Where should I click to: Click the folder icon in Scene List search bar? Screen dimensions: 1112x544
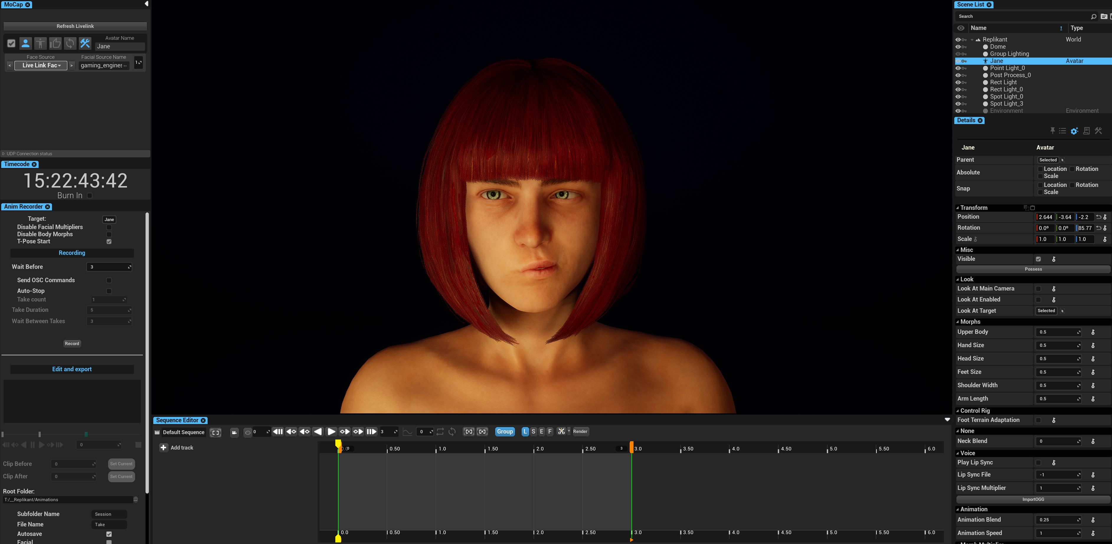[1104, 17]
